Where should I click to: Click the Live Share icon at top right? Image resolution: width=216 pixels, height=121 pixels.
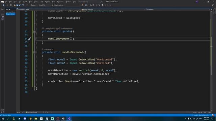(213, 5)
